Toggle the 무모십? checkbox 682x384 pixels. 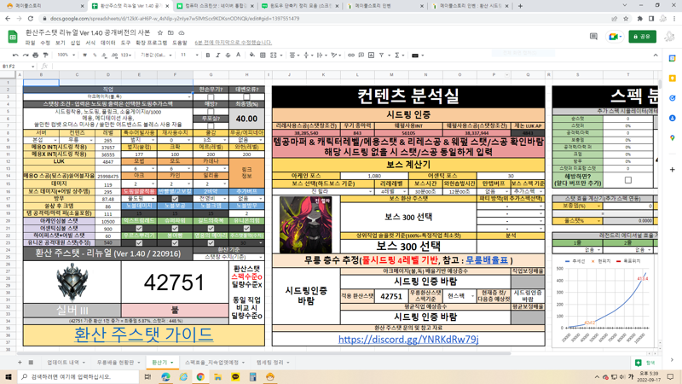(211, 125)
